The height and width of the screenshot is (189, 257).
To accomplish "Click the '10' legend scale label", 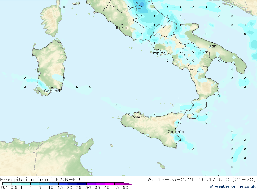I will (x=51, y=187).
